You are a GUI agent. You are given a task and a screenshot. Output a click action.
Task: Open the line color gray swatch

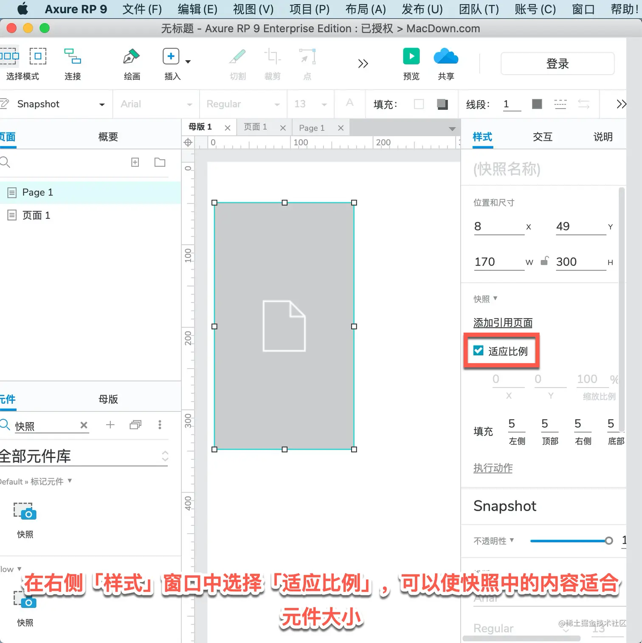pos(537,104)
